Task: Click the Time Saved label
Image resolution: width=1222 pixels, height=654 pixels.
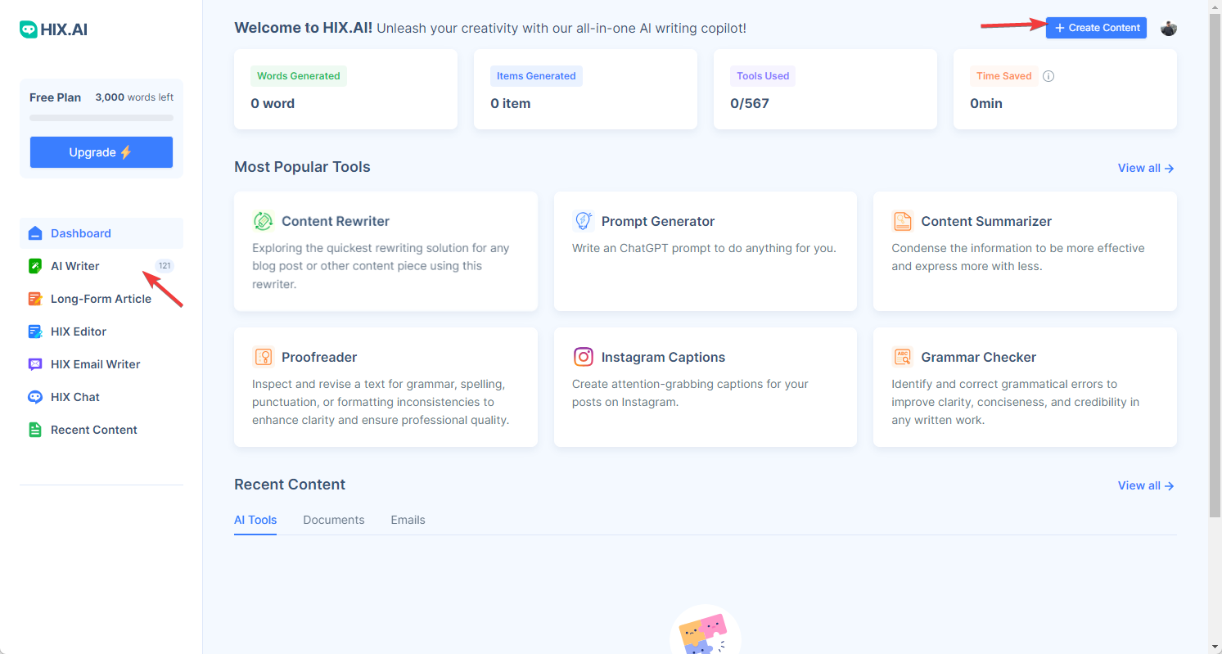Action: point(1004,76)
